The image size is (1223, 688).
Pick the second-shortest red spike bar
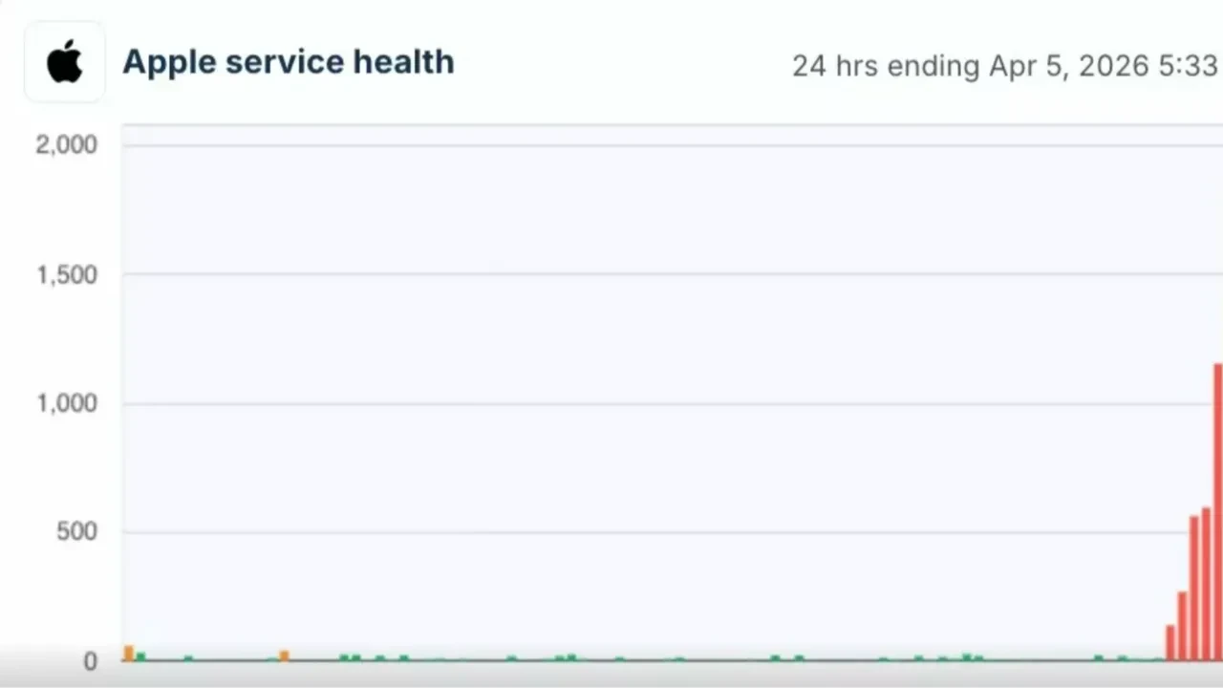click(1182, 626)
